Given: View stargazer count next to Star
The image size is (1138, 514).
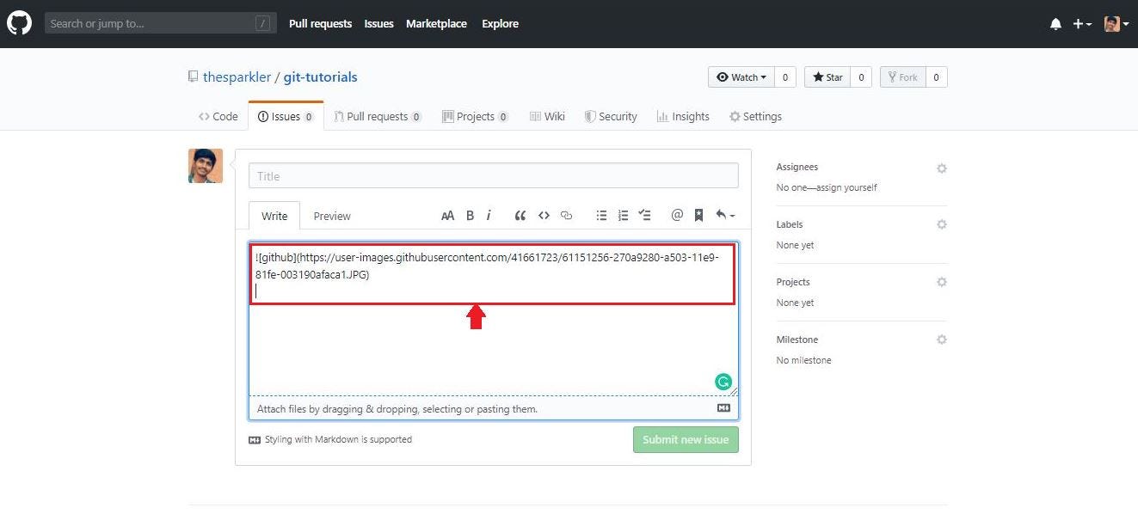Looking at the screenshot, I should click(861, 77).
